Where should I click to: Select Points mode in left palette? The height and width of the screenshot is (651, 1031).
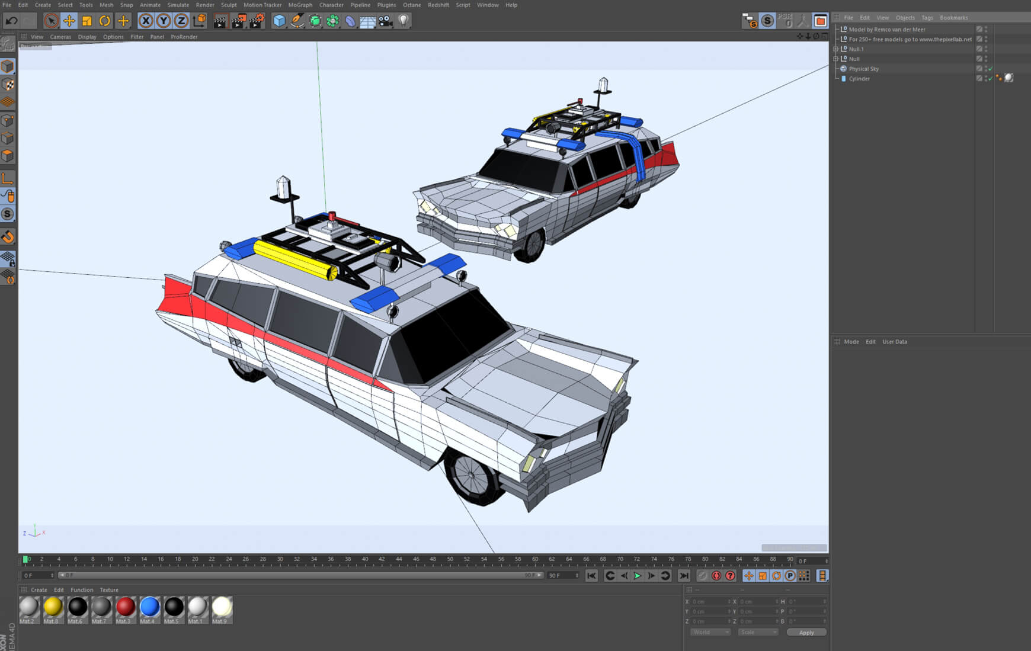pyautogui.click(x=8, y=120)
